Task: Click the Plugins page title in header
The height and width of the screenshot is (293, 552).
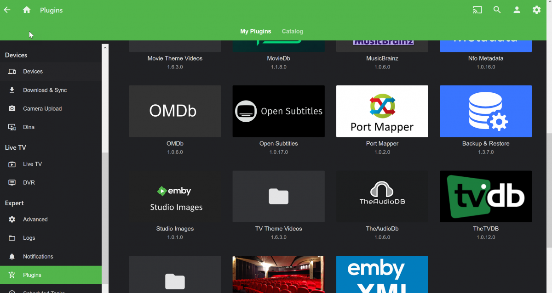Action: tap(51, 10)
